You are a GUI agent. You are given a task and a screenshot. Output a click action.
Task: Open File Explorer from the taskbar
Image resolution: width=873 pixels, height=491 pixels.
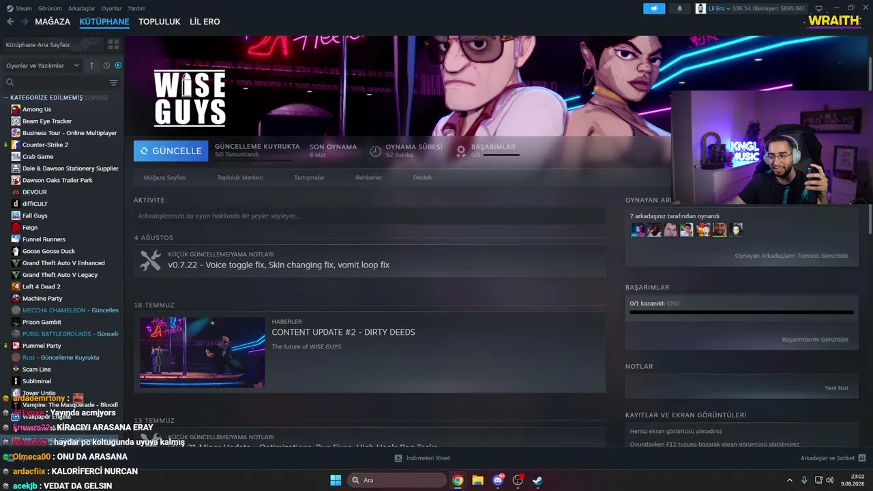[x=477, y=480]
